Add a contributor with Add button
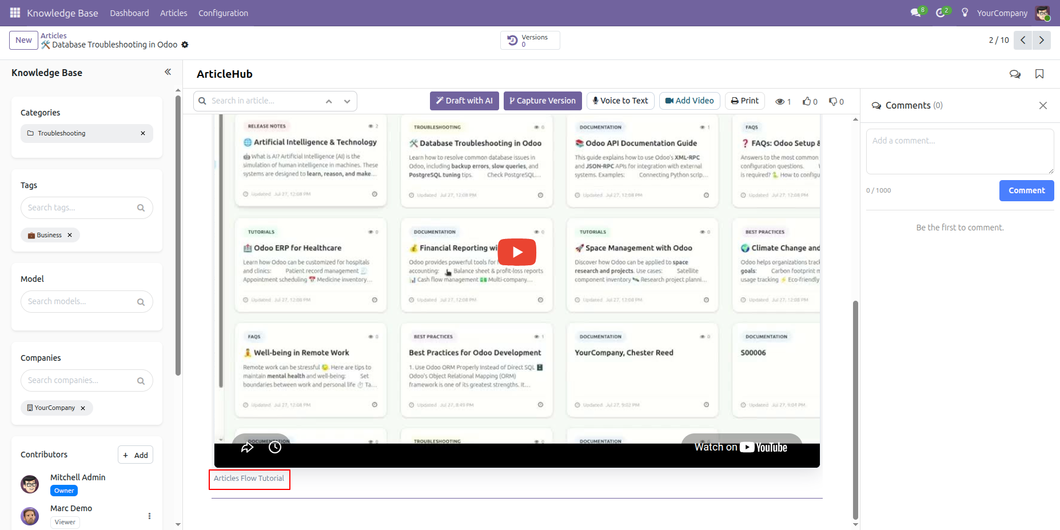 (x=136, y=455)
